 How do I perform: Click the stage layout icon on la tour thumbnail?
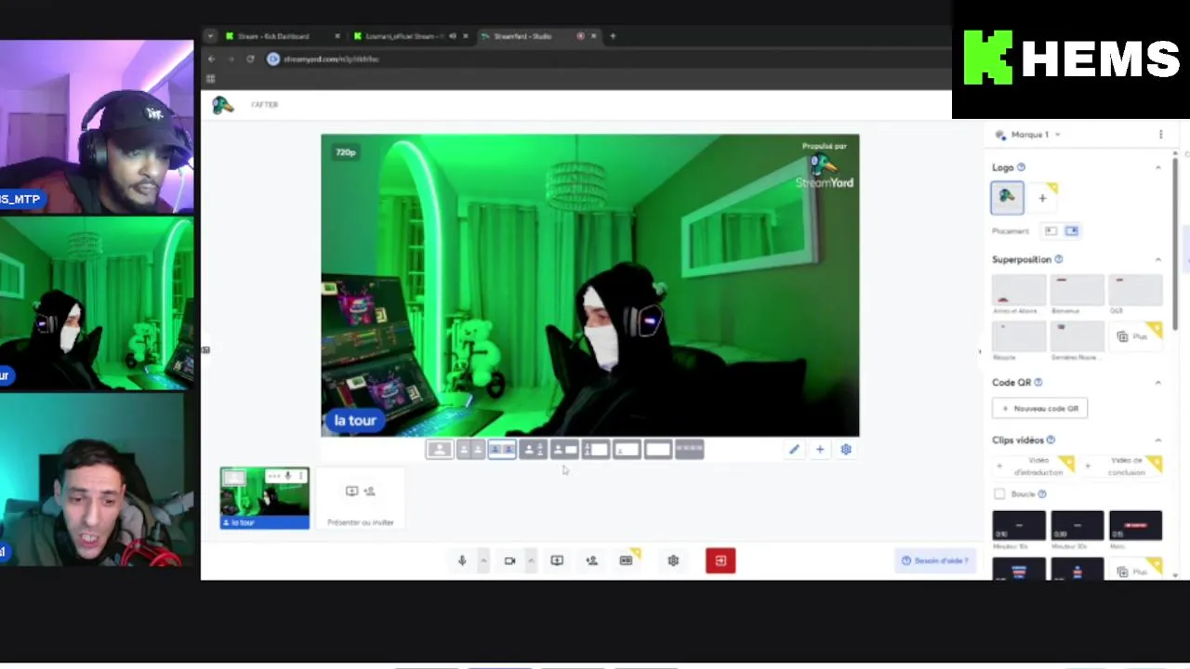tap(234, 478)
